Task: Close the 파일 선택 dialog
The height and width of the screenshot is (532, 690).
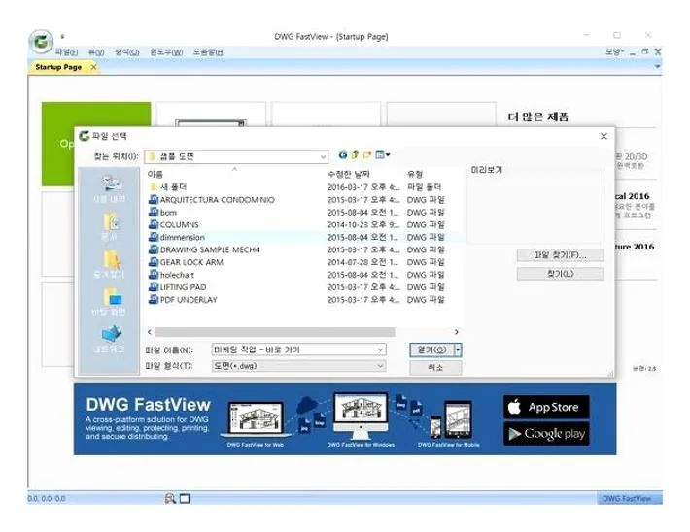Action: coord(604,136)
